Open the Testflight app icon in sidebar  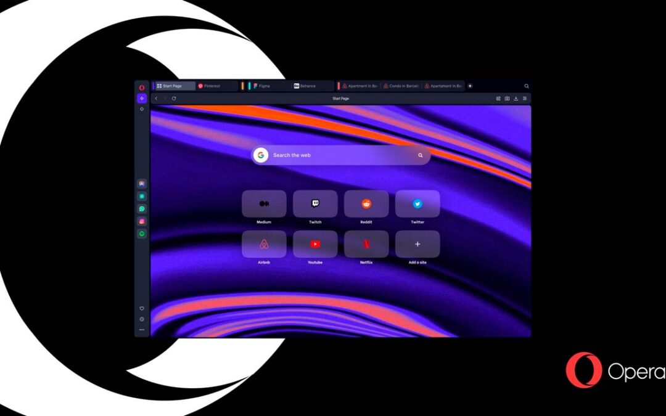(x=142, y=184)
